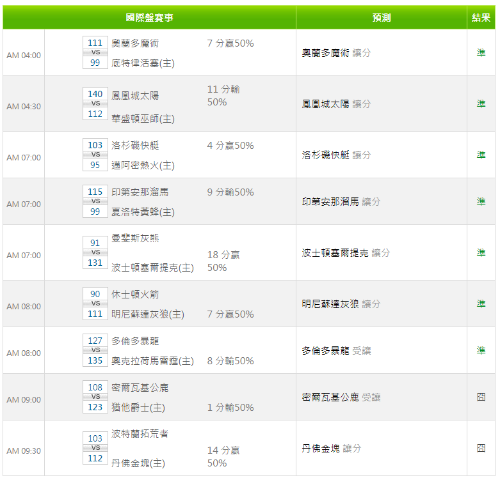Click the 預測 column header
The height and width of the screenshot is (478, 500).
[382, 17]
